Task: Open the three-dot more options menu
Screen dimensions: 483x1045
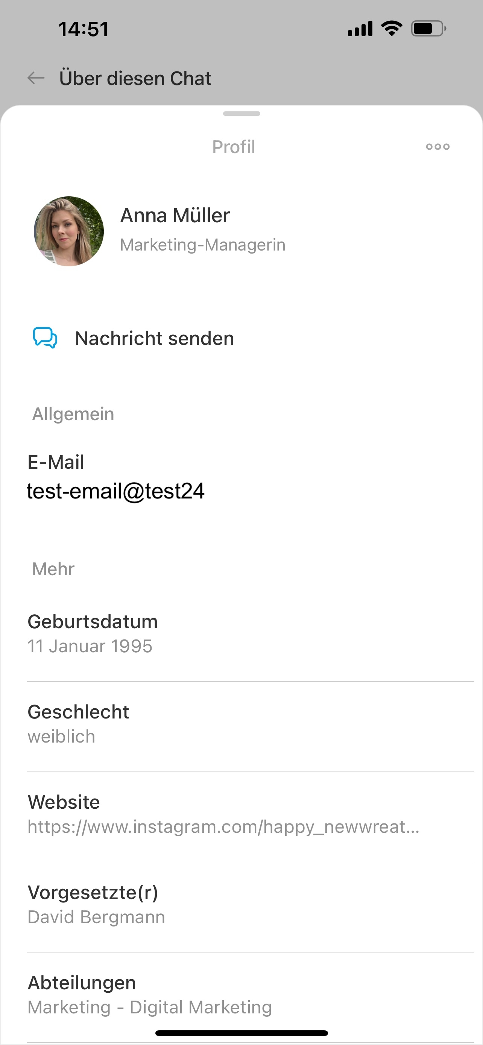Action: pos(437,146)
